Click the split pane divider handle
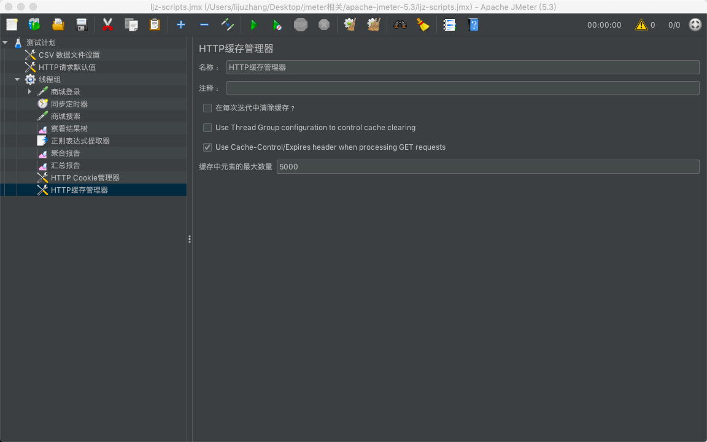Screen dimensions: 707x442 click(x=190, y=239)
